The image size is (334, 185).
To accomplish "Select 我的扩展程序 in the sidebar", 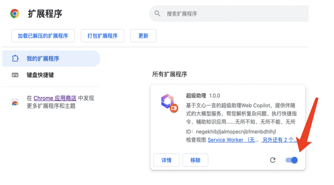I will [43, 59].
